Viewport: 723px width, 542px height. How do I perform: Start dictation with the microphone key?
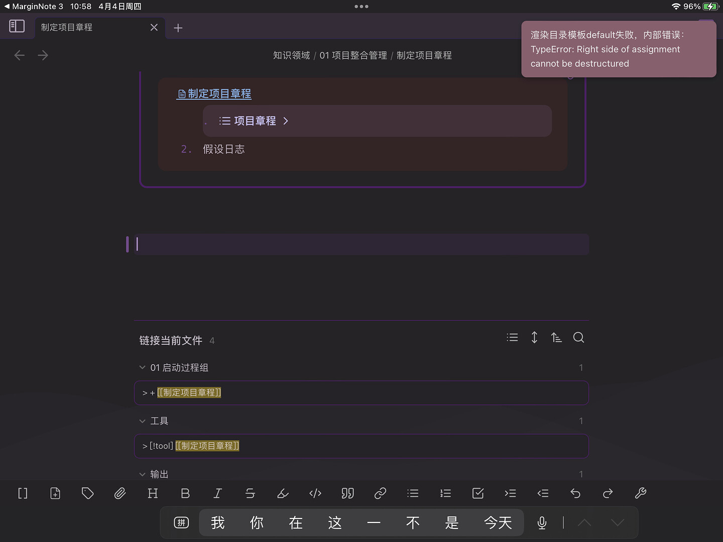(542, 523)
